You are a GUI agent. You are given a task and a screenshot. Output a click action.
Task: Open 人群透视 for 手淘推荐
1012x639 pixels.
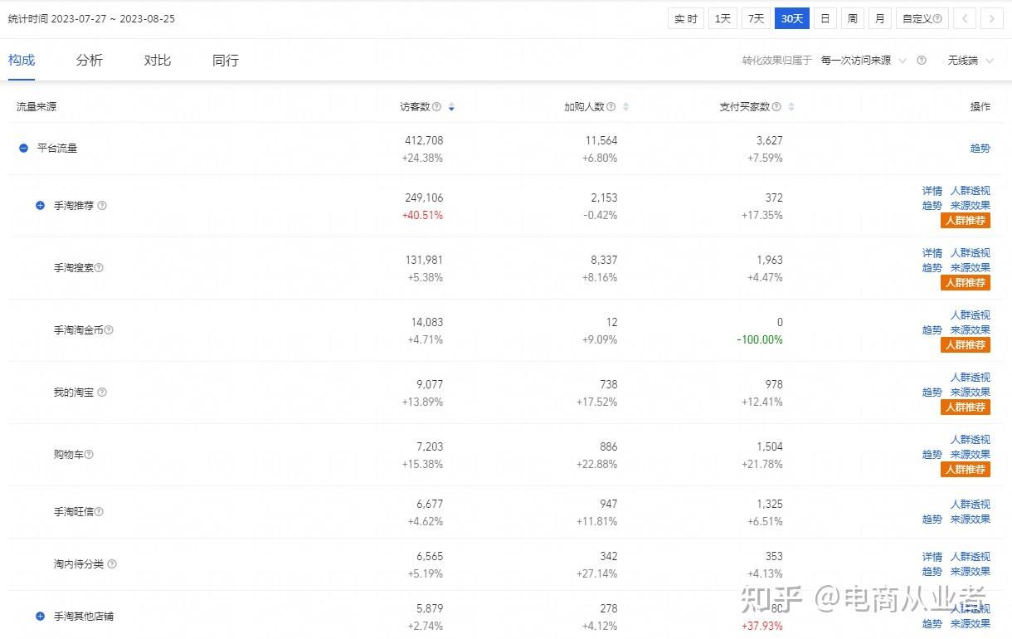tap(970, 191)
